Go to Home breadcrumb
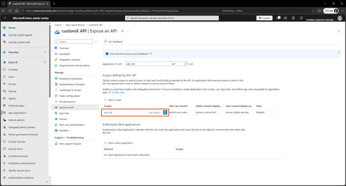Screen dimensions: 346x186 click(58, 25)
